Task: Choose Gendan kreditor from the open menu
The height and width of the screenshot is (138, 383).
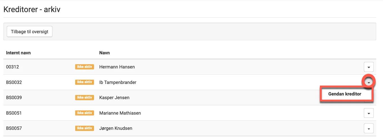Action: tap(345, 94)
